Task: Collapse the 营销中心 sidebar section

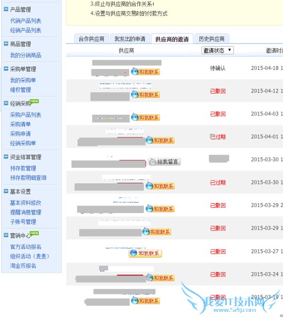Action: (x=6, y=235)
